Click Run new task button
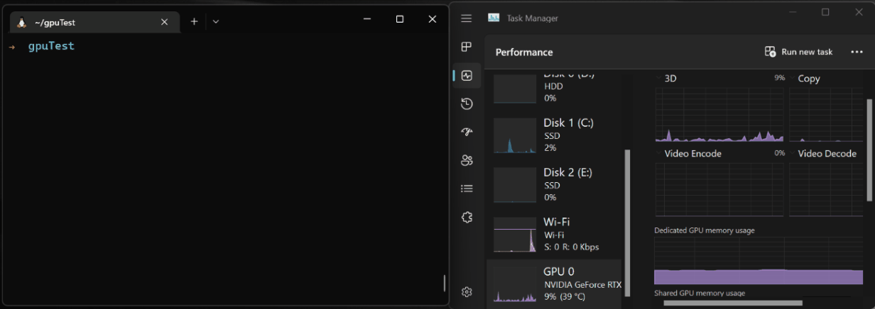 [798, 52]
